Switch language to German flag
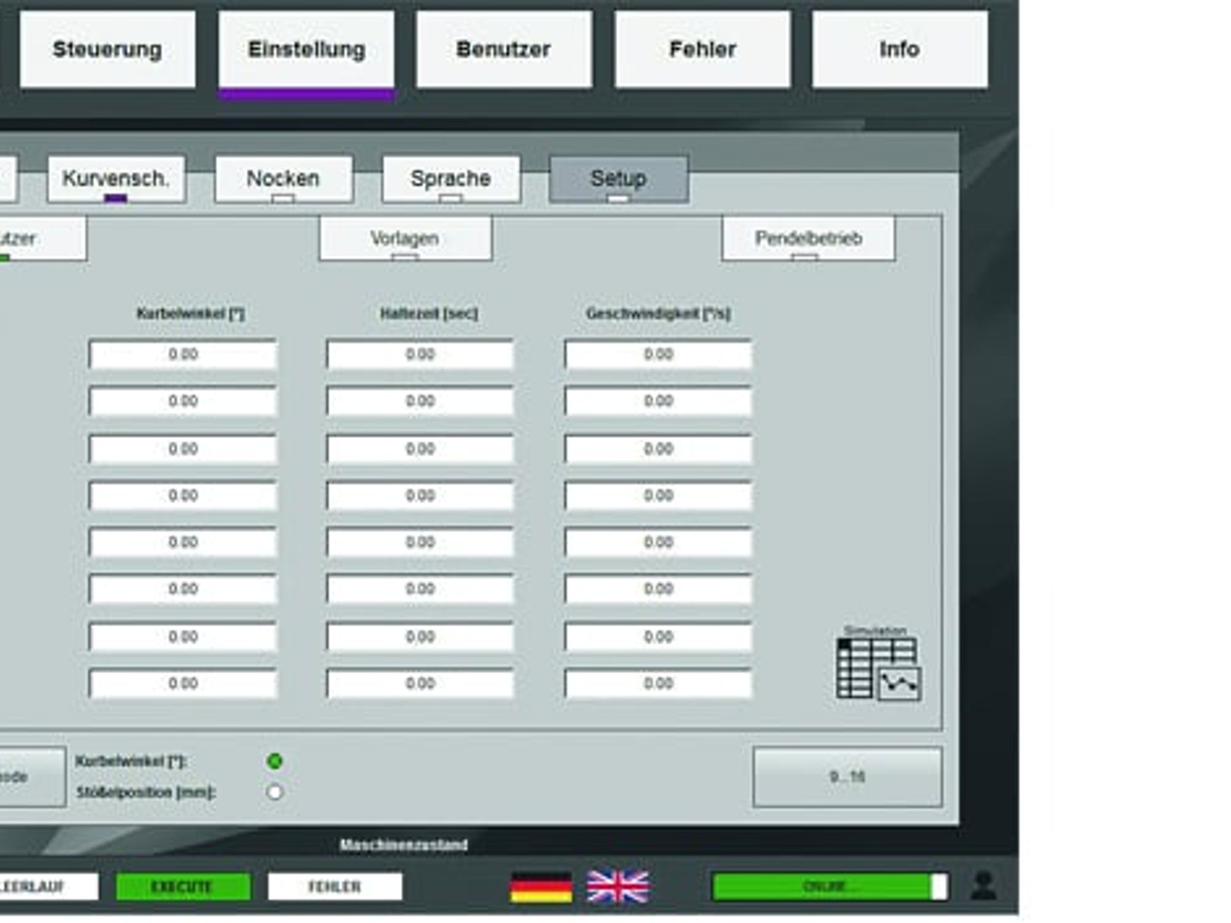Screen dimensions: 1231x923 pyautogui.click(x=541, y=887)
